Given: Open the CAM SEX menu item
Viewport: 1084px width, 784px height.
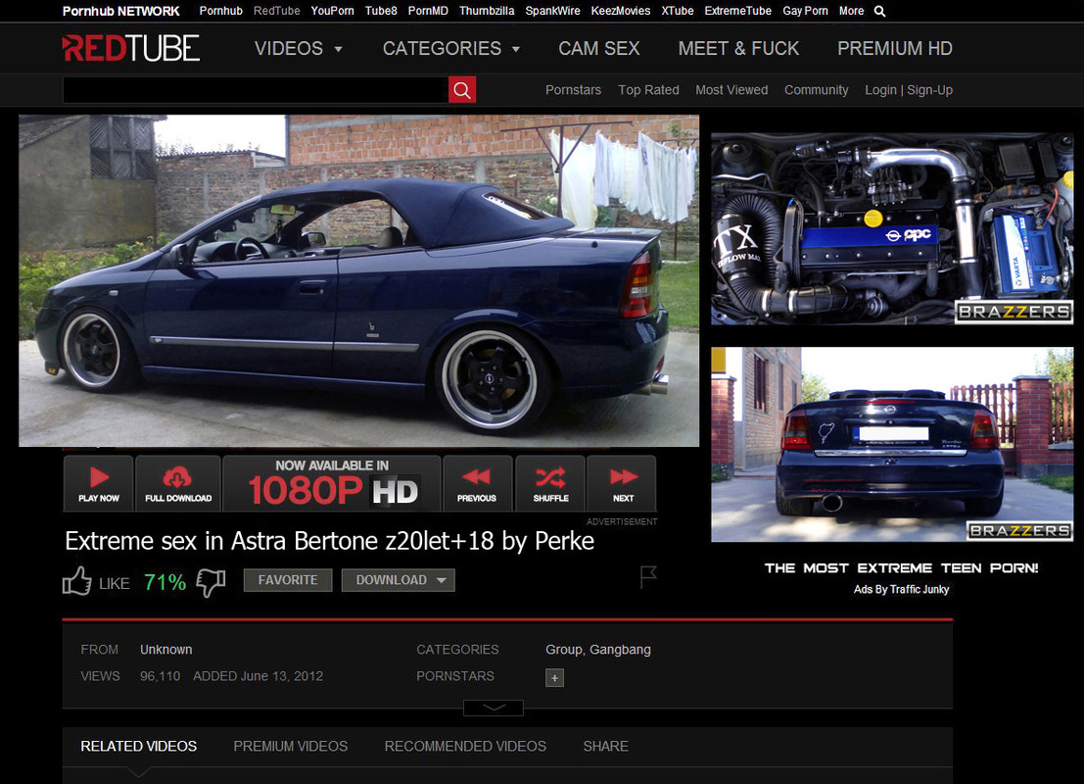Looking at the screenshot, I should click(599, 48).
